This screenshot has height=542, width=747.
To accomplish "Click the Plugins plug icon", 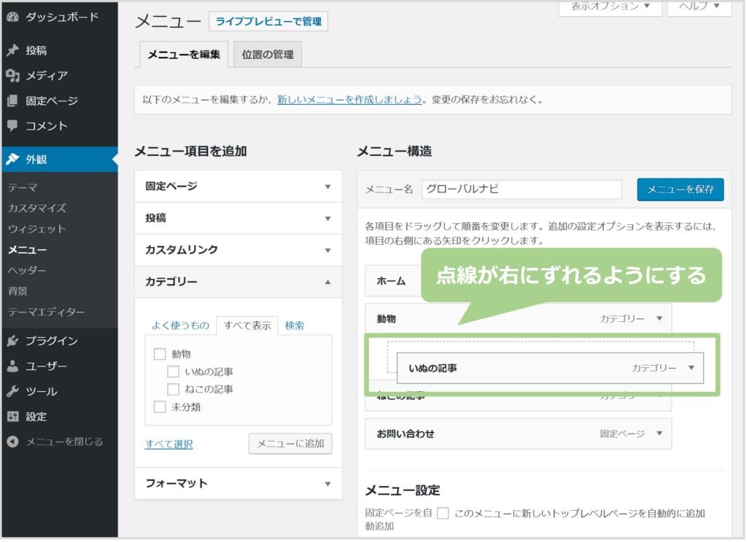I will 12,341.
